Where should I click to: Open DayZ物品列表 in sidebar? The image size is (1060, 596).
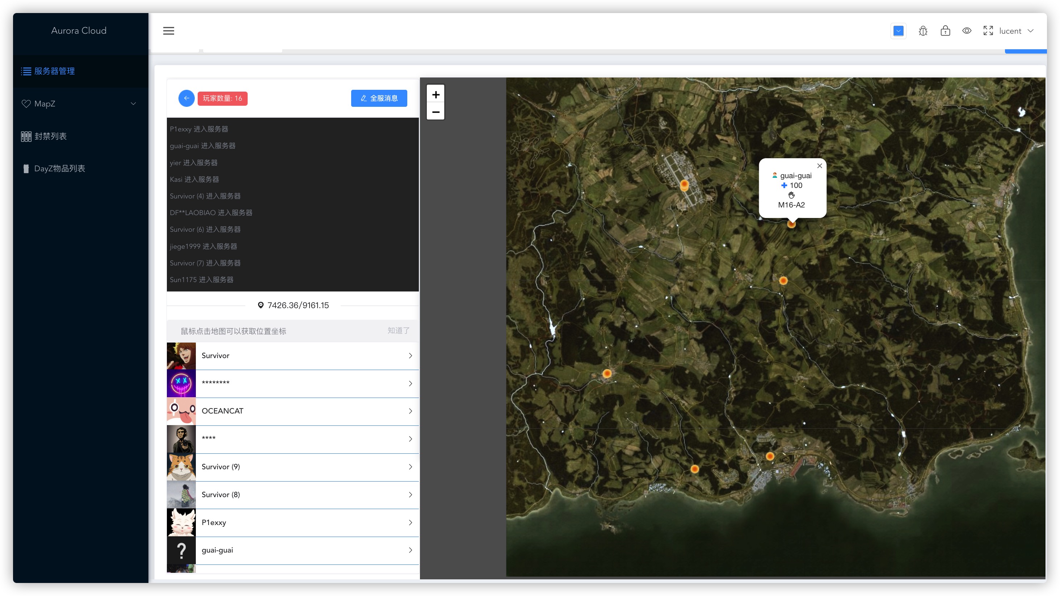pyautogui.click(x=81, y=169)
